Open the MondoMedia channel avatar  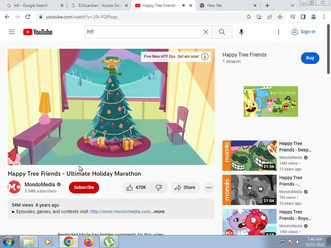pyautogui.click(x=14, y=187)
